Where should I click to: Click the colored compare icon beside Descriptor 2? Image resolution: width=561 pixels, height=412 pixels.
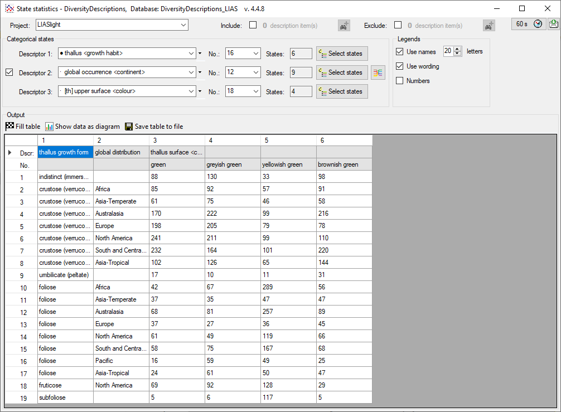(378, 72)
